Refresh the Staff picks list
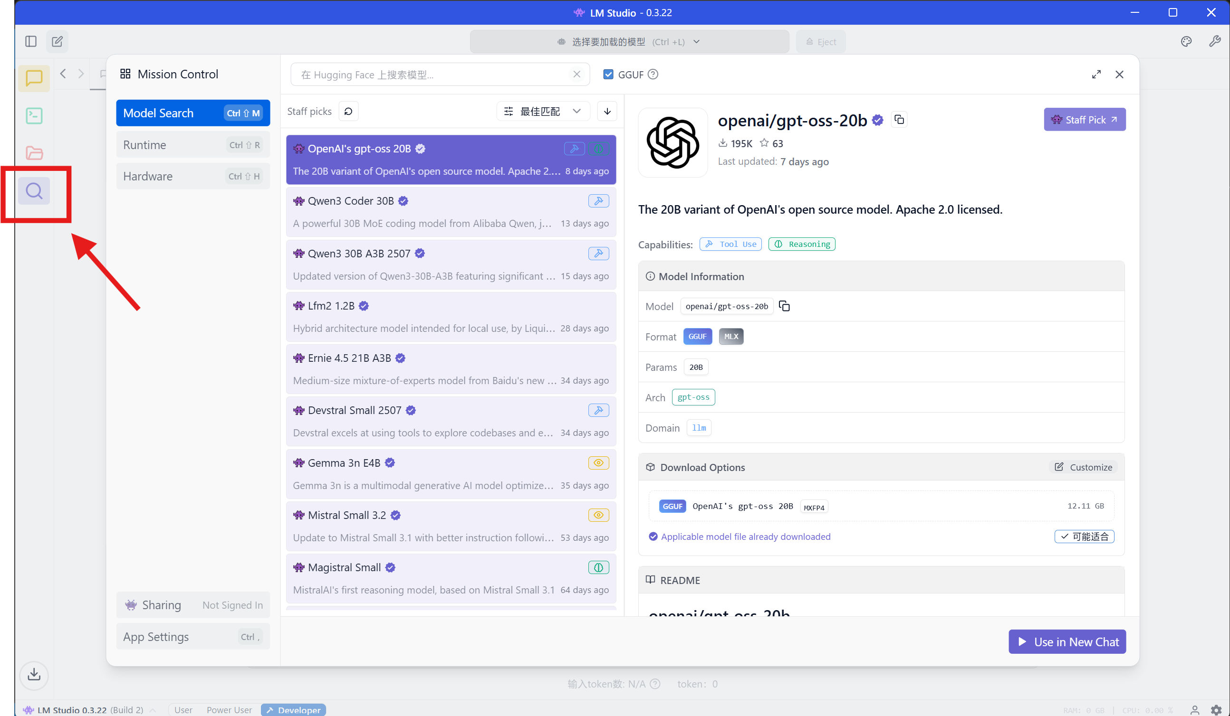The height and width of the screenshot is (716, 1230). 348,111
